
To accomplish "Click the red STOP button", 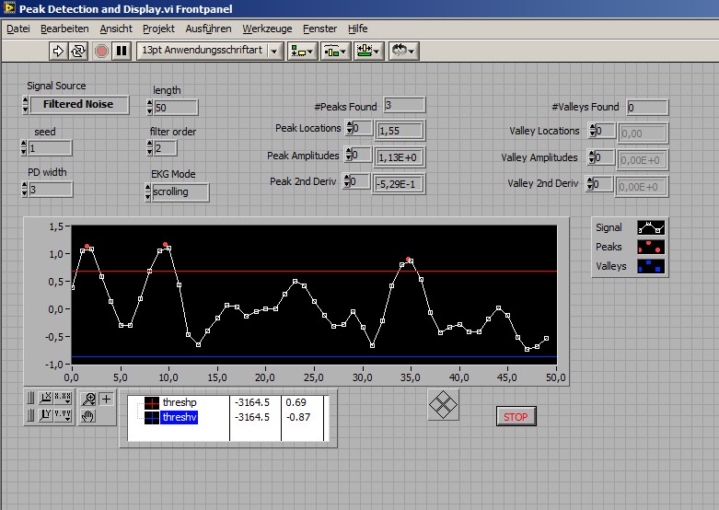I will pyautogui.click(x=516, y=417).
